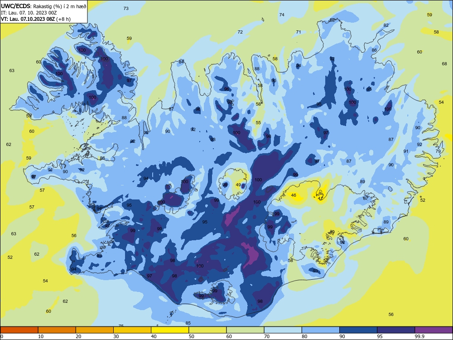Screen dimensions: 453x340
Task: Click the map value '46' in the yellow area
Action: [x=294, y=195]
